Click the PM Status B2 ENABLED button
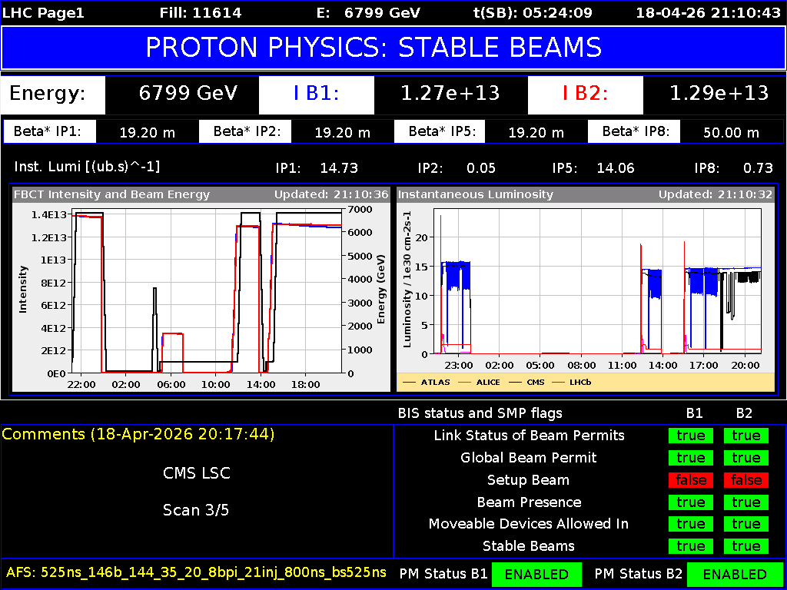This screenshot has height=590, width=787. pyautogui.click(x=736, y=574)
